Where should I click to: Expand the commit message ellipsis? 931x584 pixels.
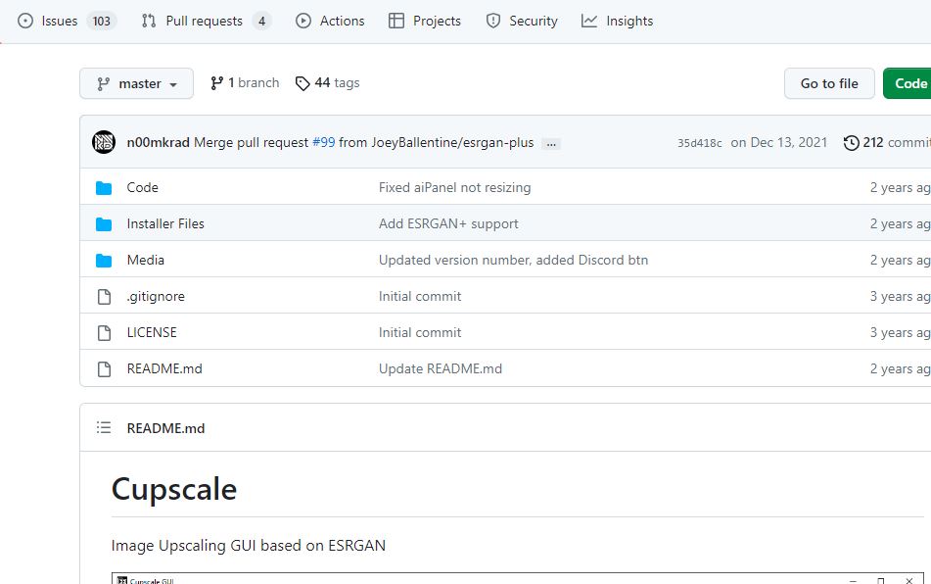coord(551,144)
